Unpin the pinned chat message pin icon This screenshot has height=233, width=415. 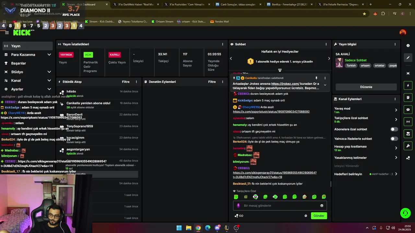pyautogui.click(x=316, y=78)
